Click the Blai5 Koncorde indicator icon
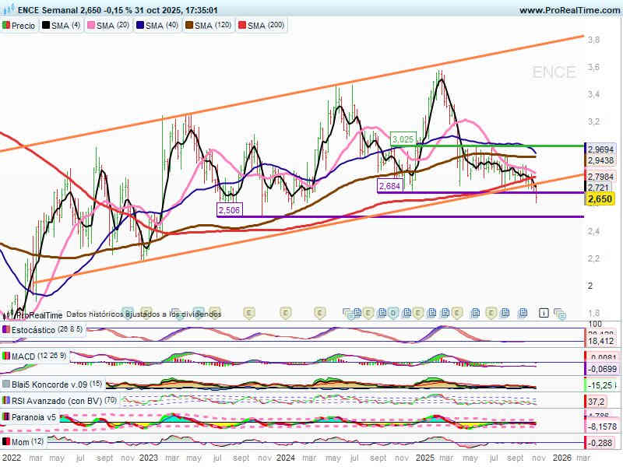Viewport: 623px width, 467px height. tap(6, 384)
